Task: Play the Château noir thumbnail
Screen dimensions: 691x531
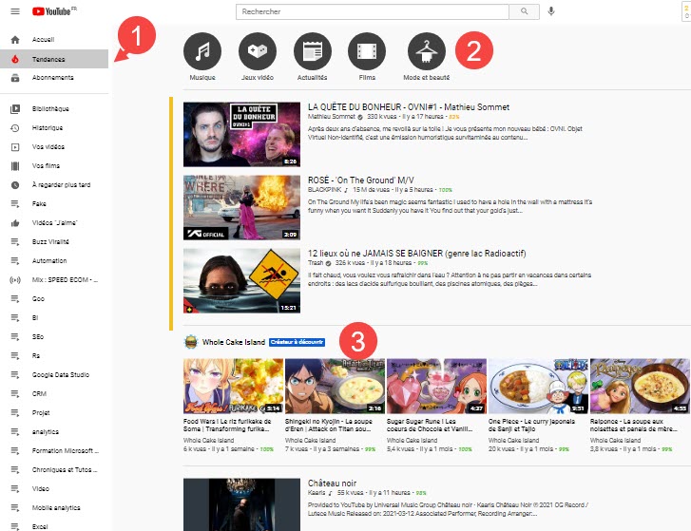Action: [241, 504]
